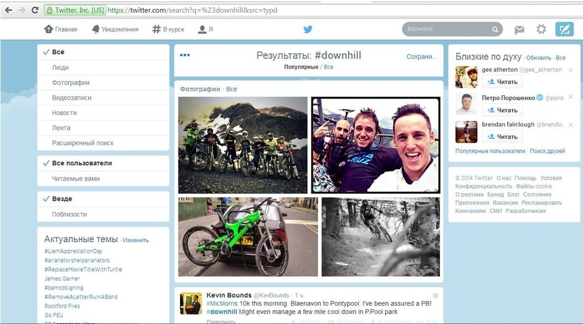Switch results to Все tweets
Image resolution: width=583 pixels, height=324 pixels.
329,67
